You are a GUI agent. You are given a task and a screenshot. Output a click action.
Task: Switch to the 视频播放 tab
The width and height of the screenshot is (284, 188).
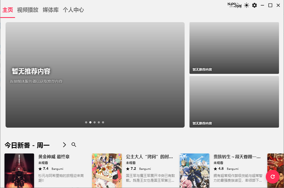click(28, 10)
